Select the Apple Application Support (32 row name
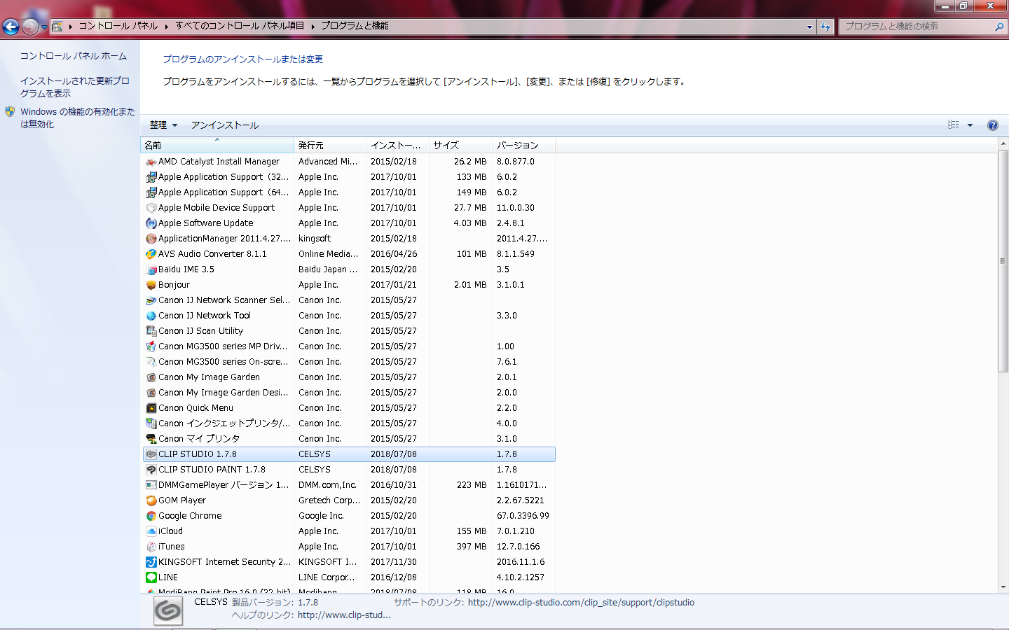1009x630 pixels. (x=224, y=177)
